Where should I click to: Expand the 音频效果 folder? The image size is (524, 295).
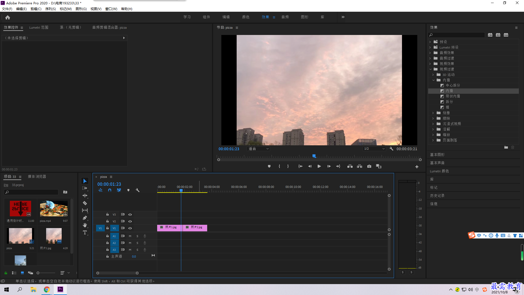[430, 53]
